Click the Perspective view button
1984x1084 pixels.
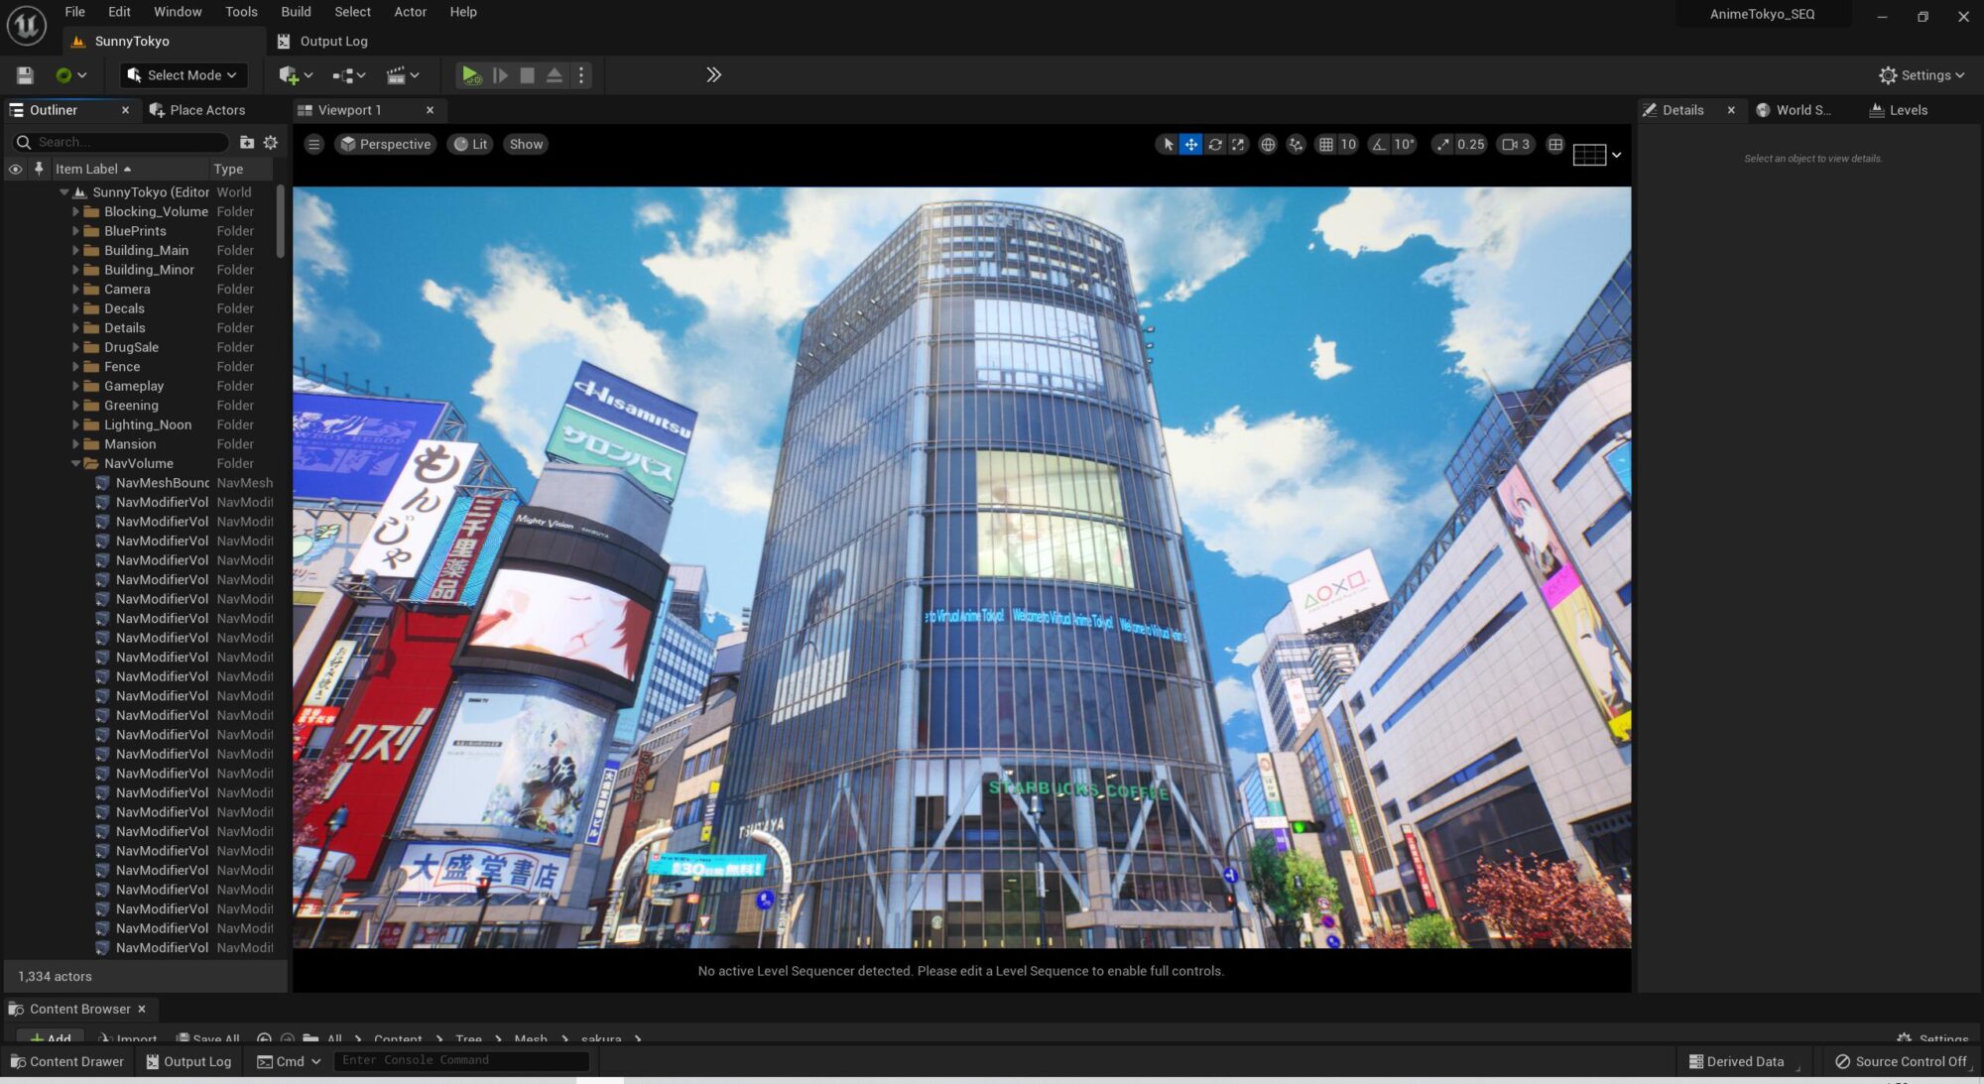[x=385, y=145]
